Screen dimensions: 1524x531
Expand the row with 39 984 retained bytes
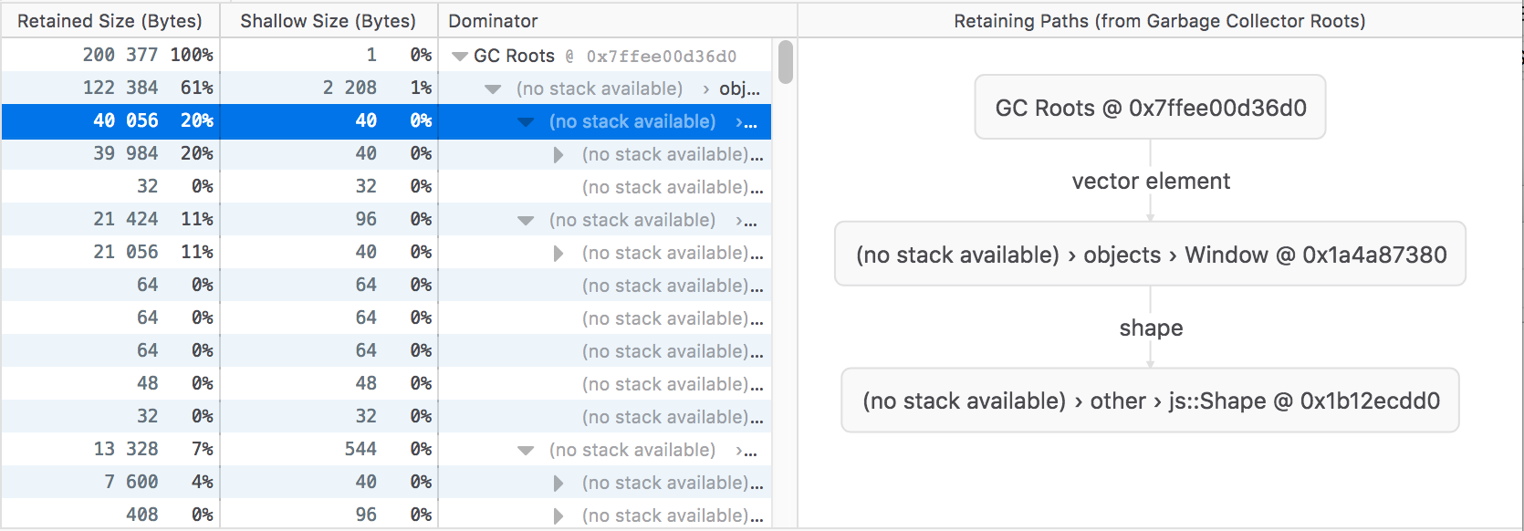[558, 155]
